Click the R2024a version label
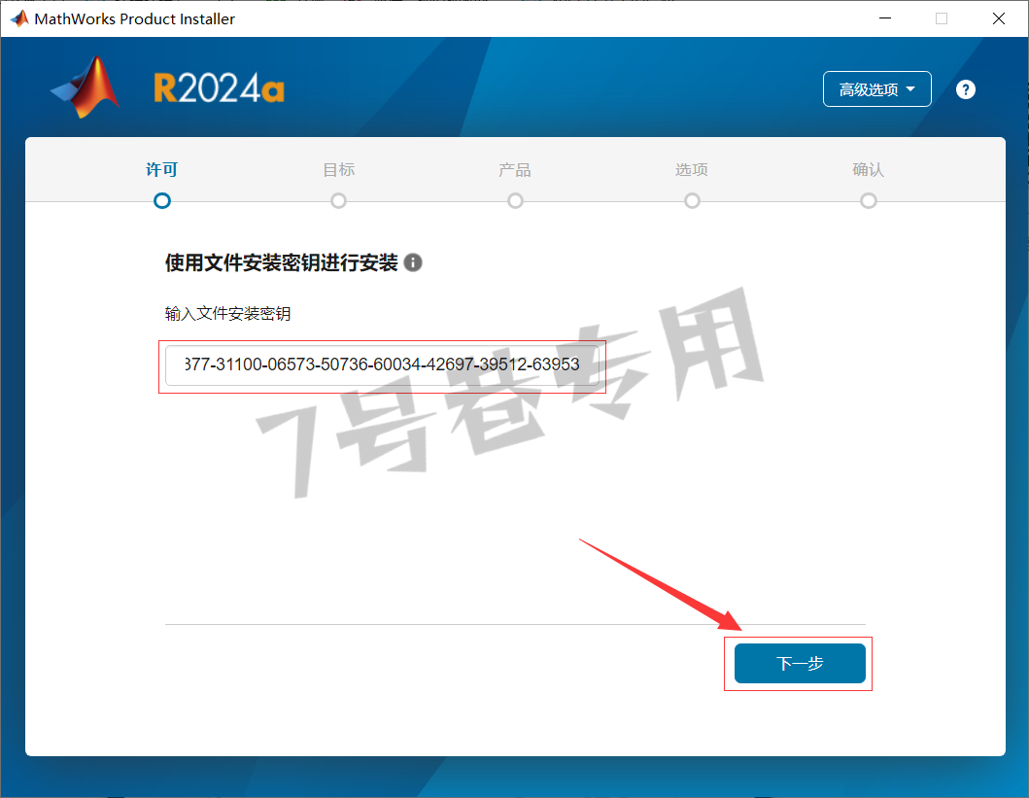This screenshot has width=1029, height=798. click(220, 87)
